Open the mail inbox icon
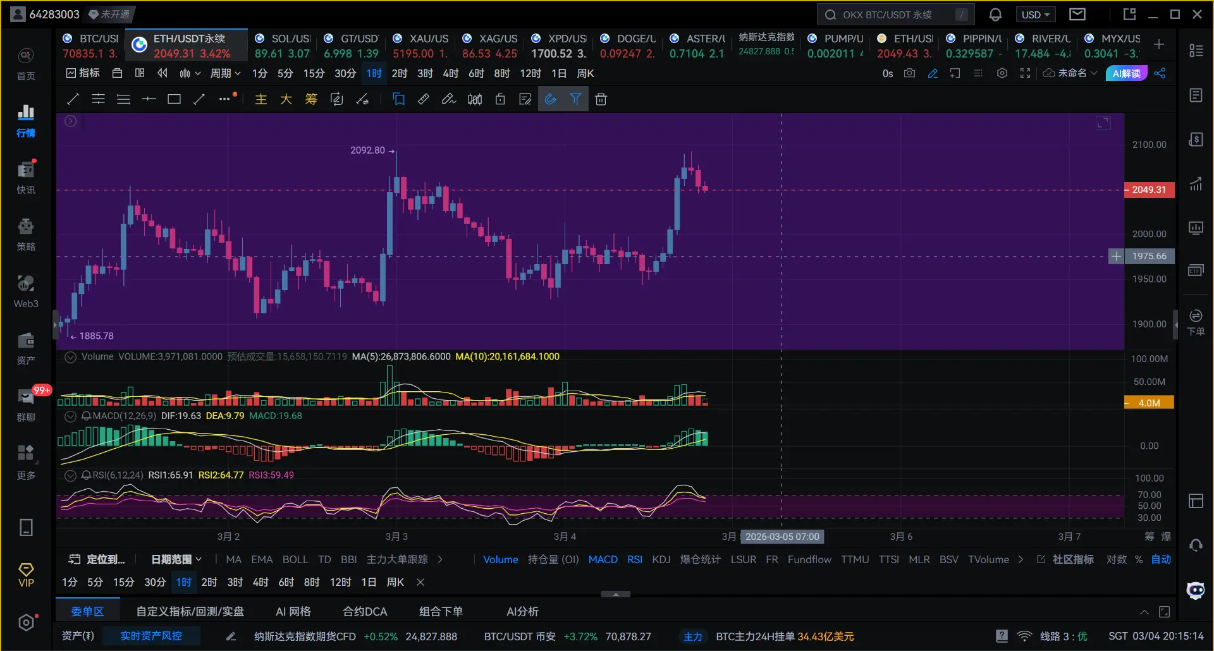 [1077, 15]
